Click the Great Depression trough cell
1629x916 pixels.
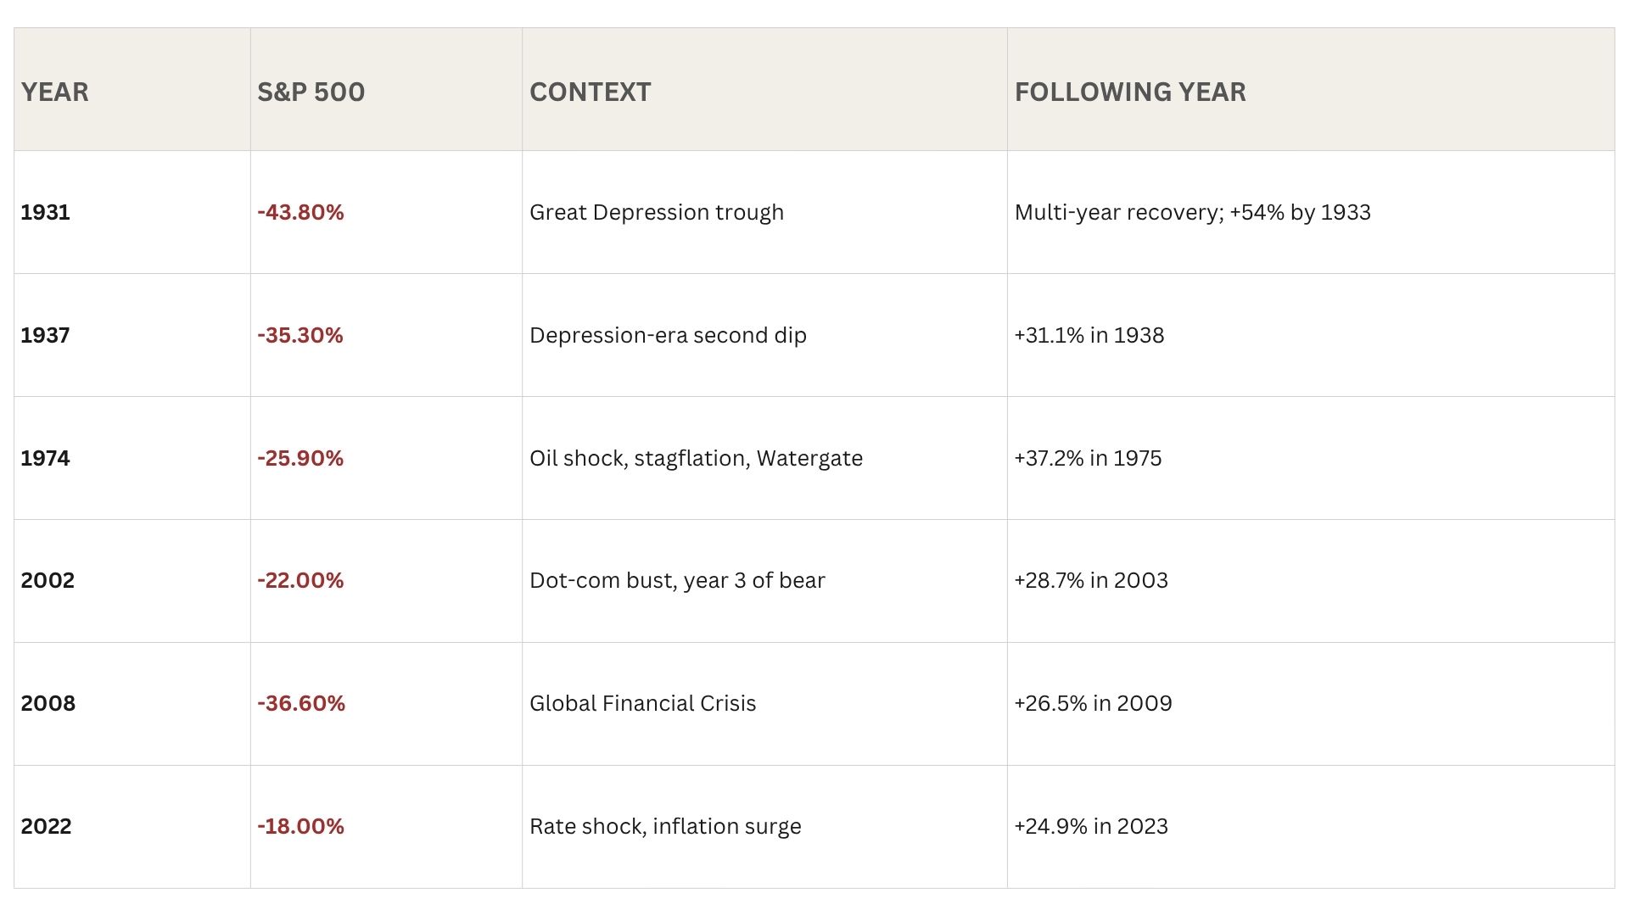(656, 212)
